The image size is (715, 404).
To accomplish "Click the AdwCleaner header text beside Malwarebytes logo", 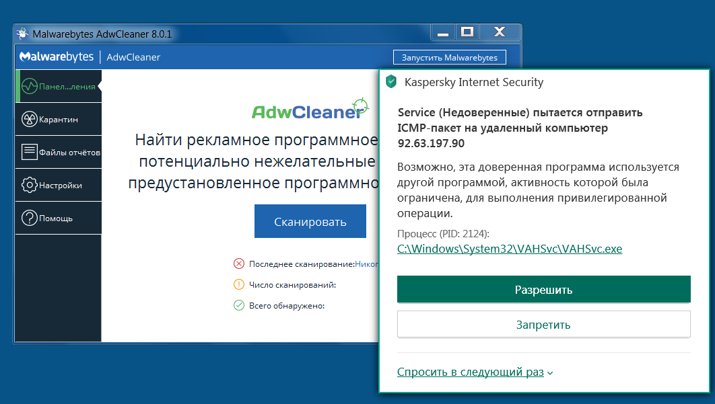I will tap(133, 57).
